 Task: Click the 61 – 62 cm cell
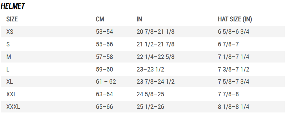106,82
